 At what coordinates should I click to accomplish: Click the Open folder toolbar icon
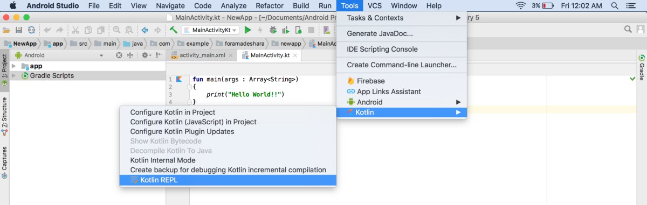6,30
